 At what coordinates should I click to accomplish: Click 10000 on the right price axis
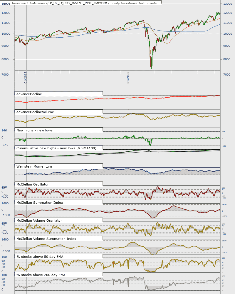pyautogui.click(x=228, y=34)
